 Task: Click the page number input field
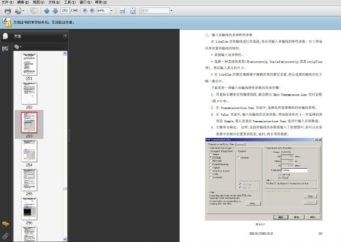point(65,10)
